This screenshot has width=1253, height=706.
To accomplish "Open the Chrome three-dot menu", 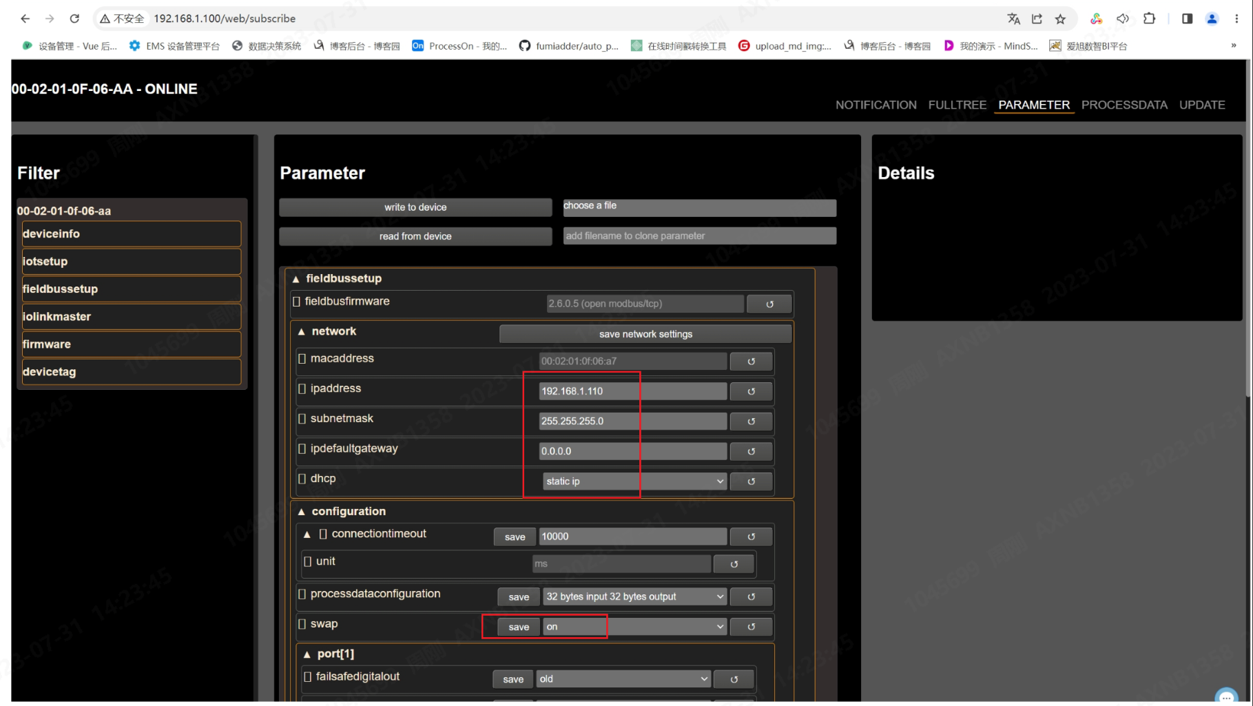I will [x=1236, y=19].
